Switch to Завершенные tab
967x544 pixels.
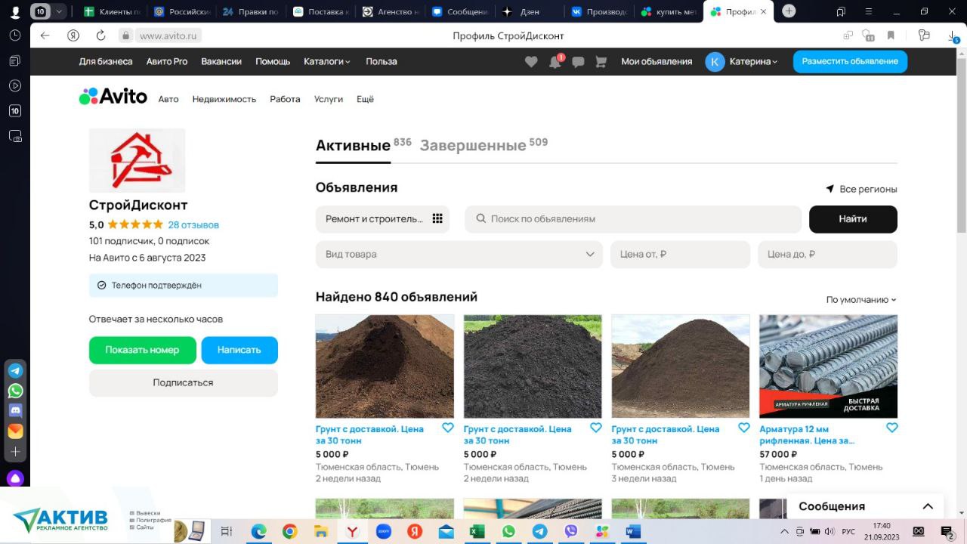tap(473, 145)
